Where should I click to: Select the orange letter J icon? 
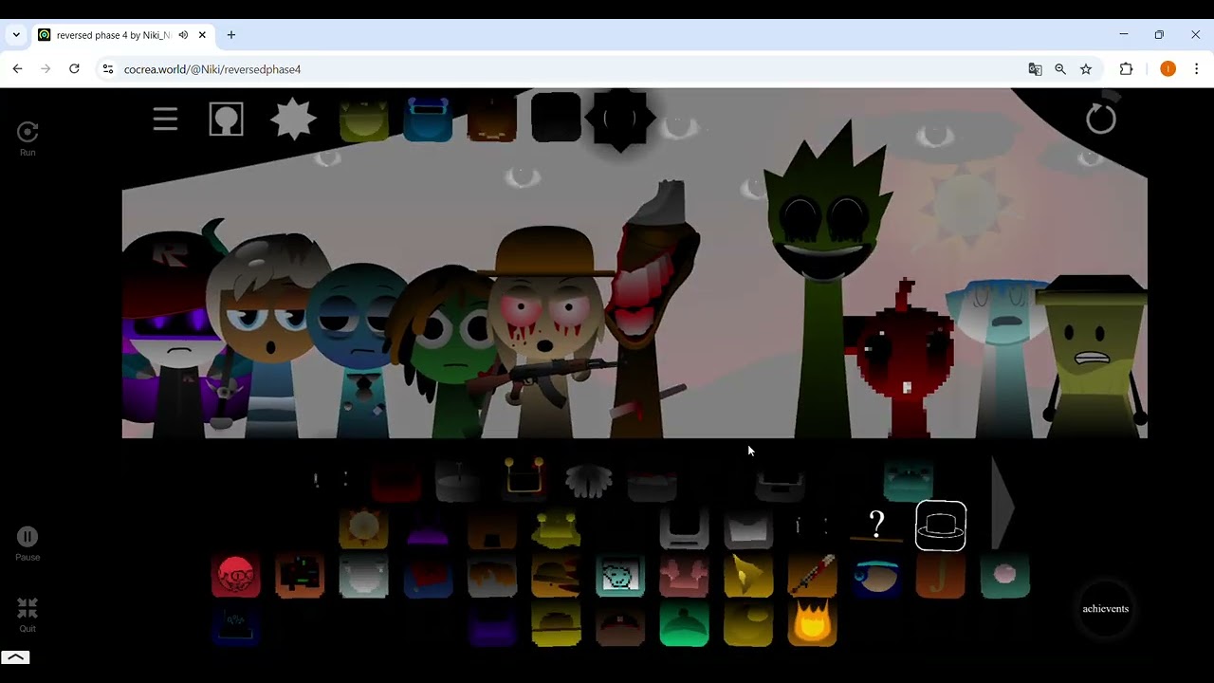point(940,576)
